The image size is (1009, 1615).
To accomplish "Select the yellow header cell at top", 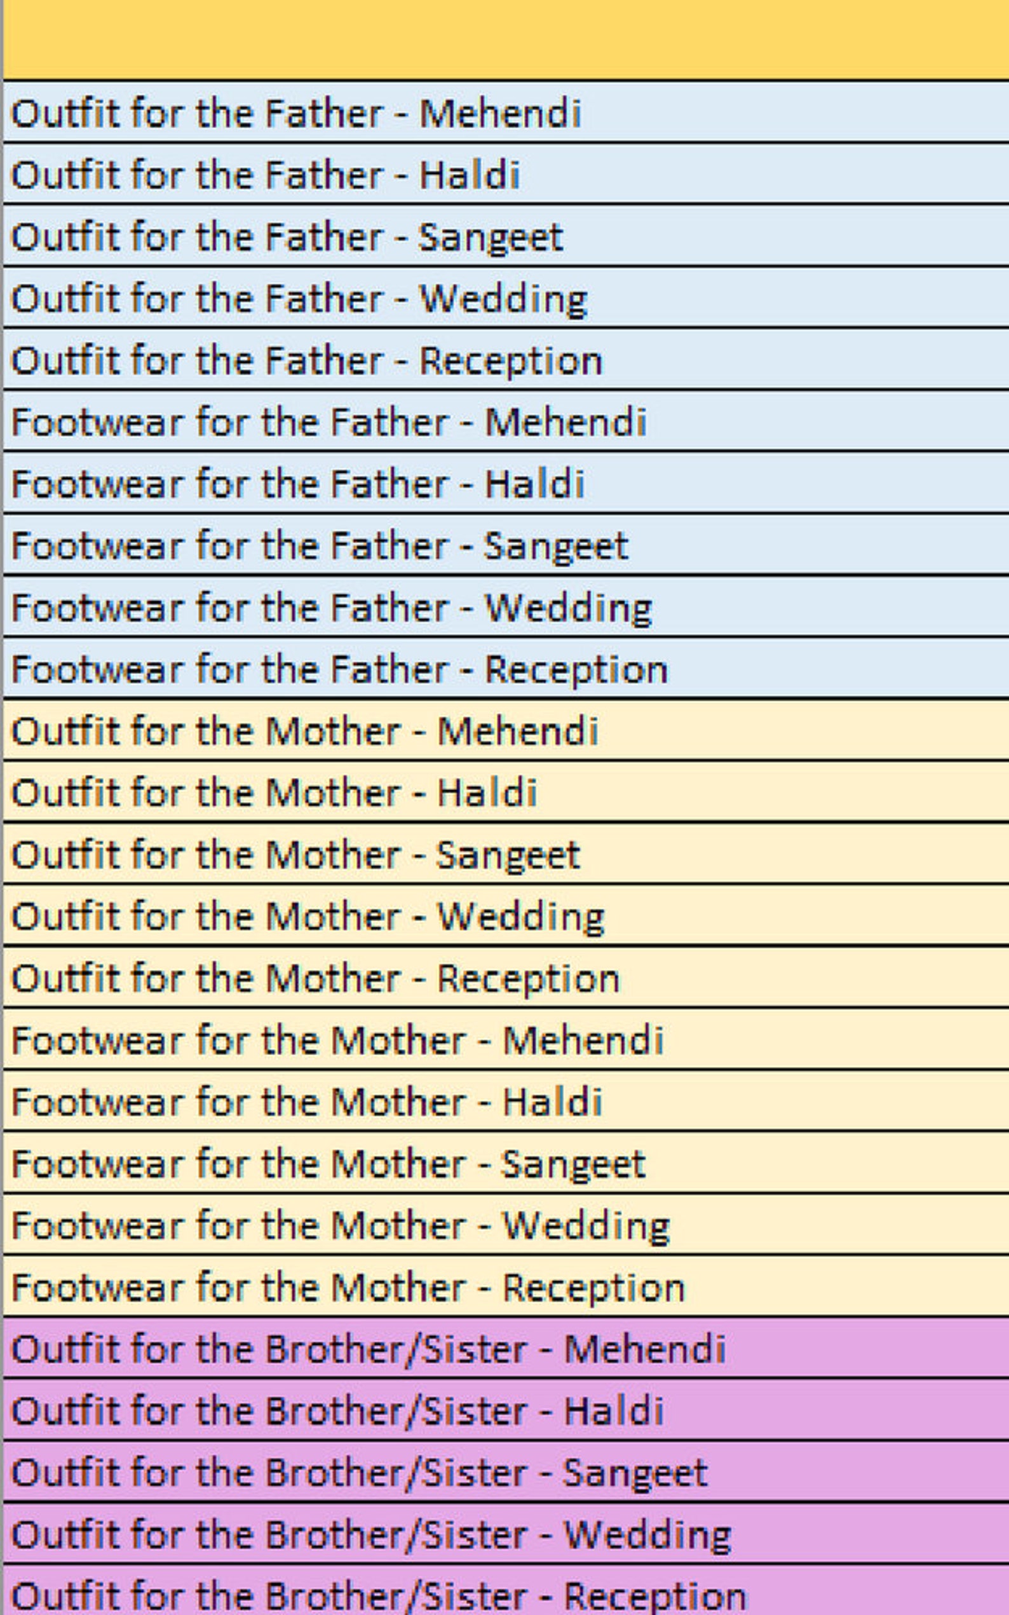I will [506, 40].
